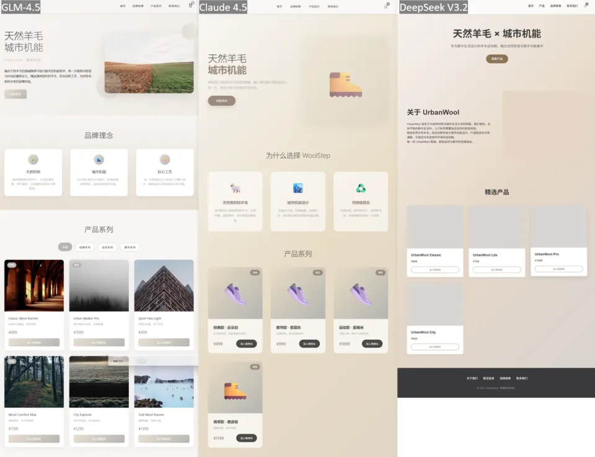Click 配送信息 link in dark footer
Screen dimensions: 595x457
(x=488, y=378)
